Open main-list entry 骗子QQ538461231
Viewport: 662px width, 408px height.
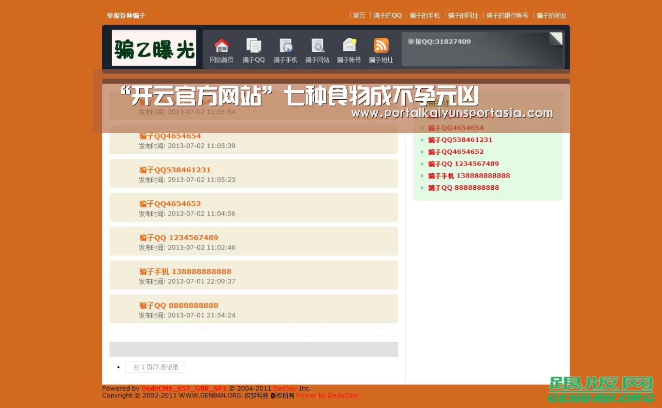pos(175,170)
